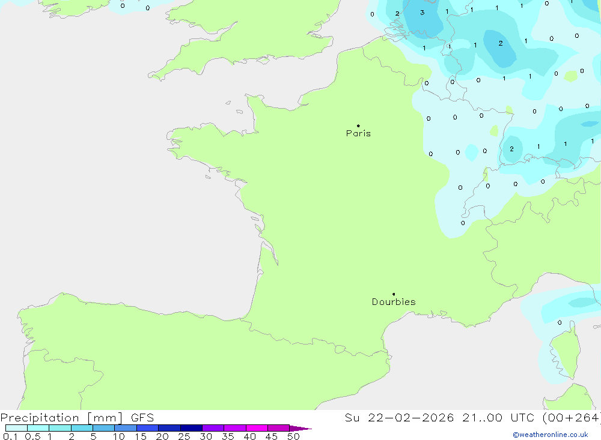Click the '0.5' legend scale value
This screenshot has width=601, height=440.
(x=32, y=436)
